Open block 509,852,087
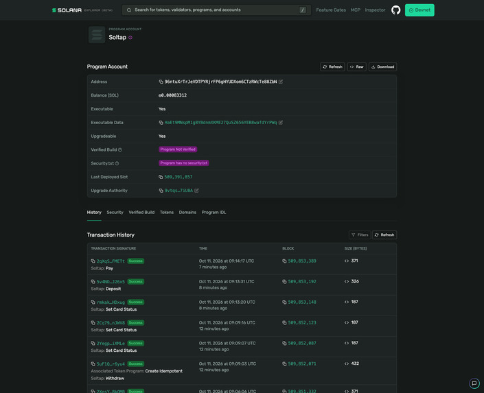Screen dimensions: 484x393 point(302,344)
